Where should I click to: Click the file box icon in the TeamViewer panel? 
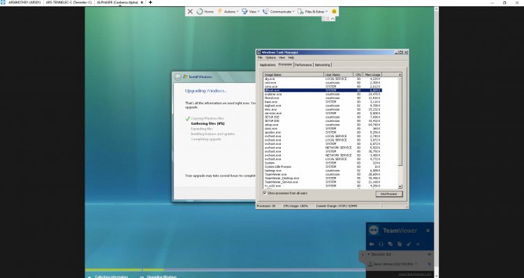[400, 244]
